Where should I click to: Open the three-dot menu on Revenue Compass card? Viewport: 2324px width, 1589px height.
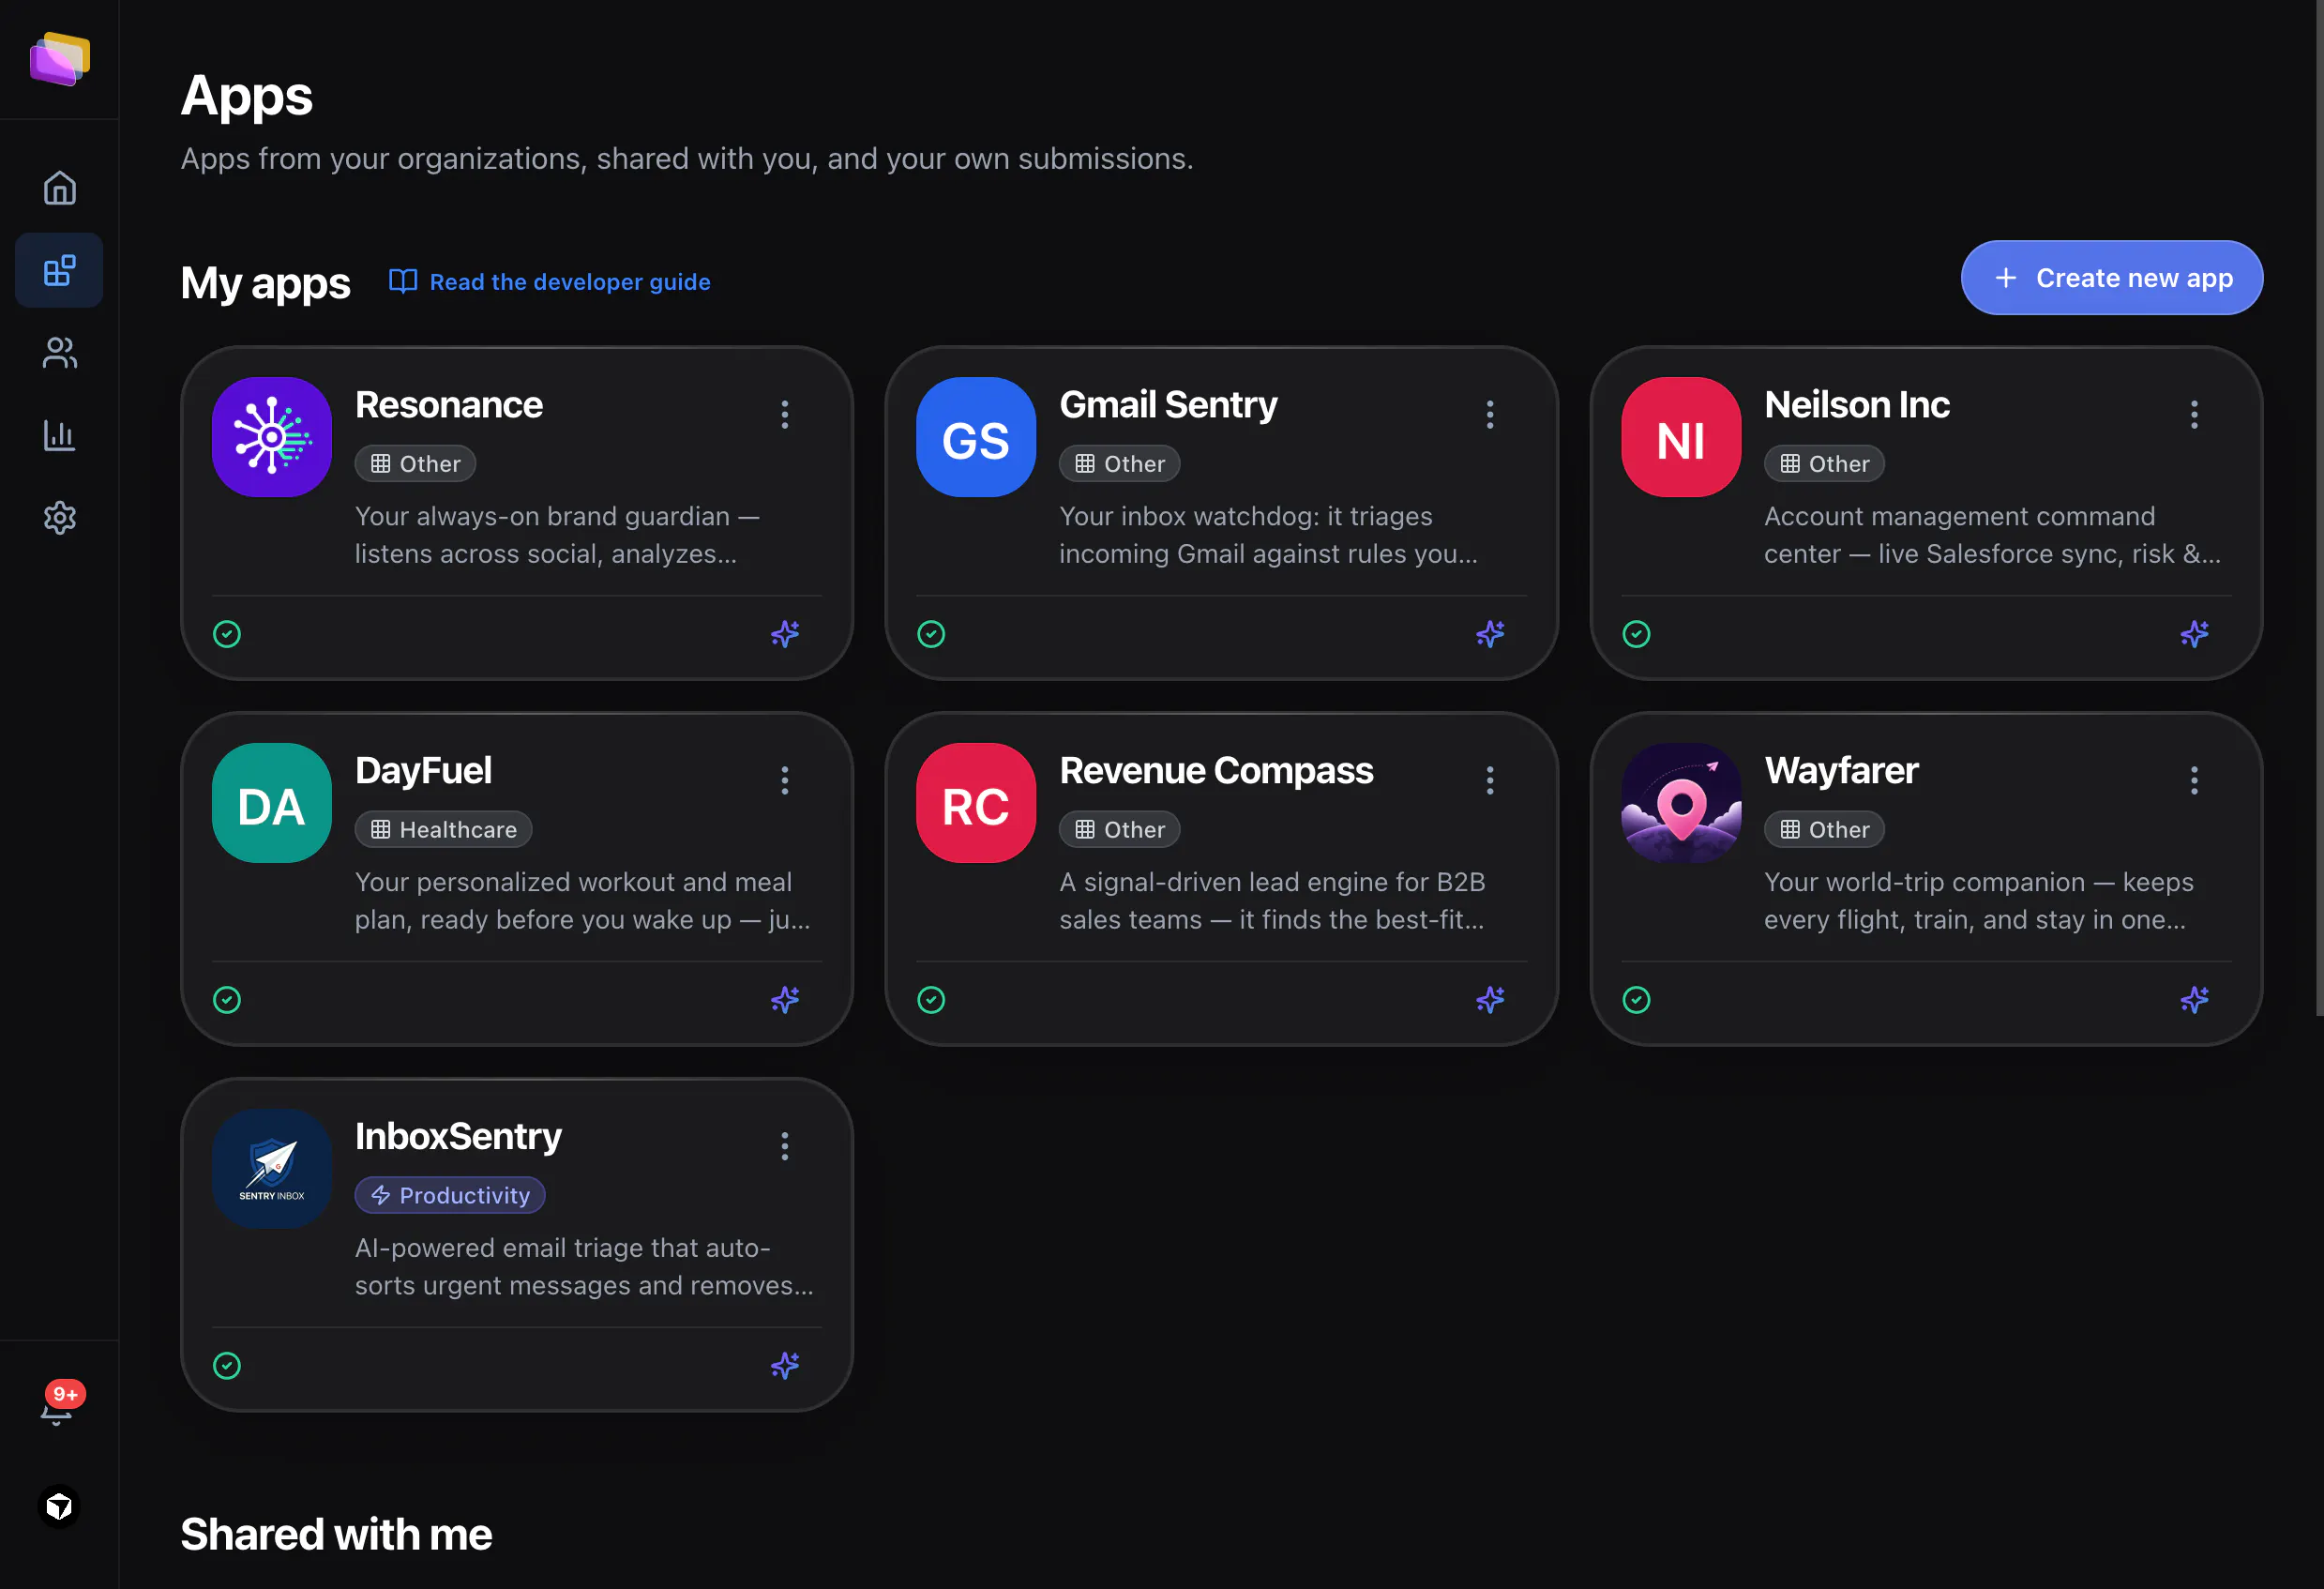(x=1490, y=780)
